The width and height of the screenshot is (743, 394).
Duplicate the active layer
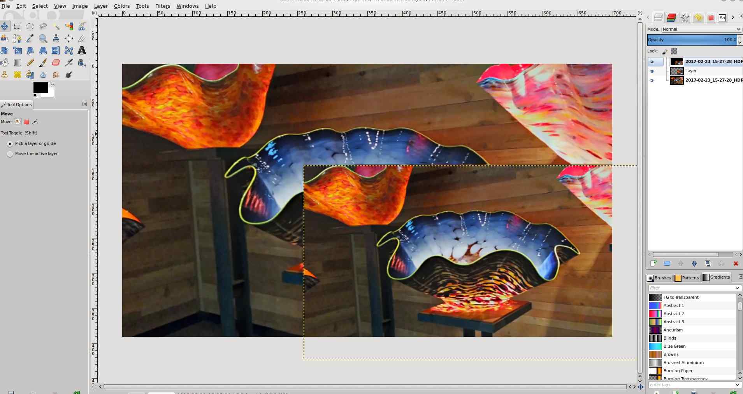[x=708, y=263]
